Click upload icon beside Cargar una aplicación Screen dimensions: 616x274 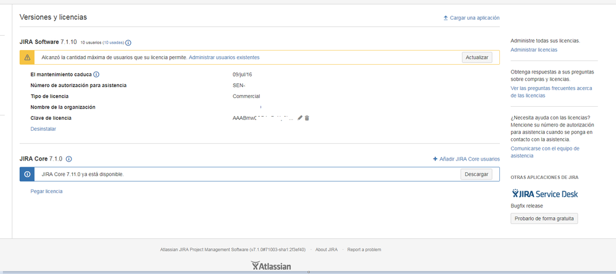pos(446,18)
